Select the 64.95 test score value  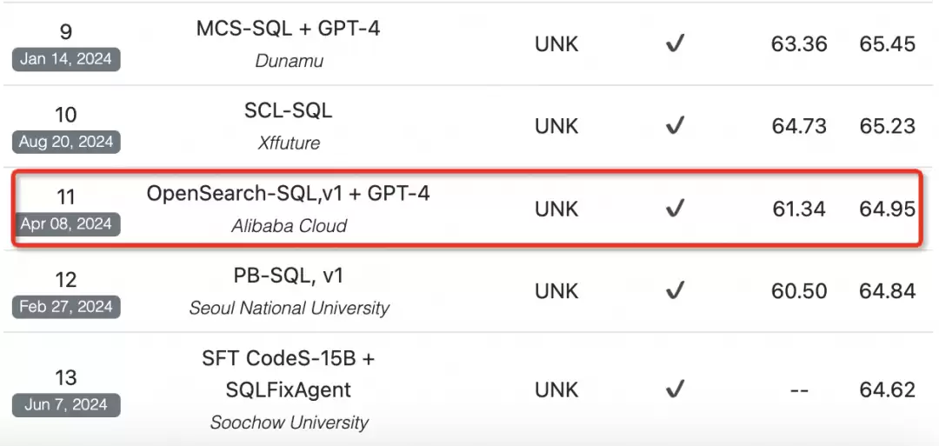pos(888,209)
